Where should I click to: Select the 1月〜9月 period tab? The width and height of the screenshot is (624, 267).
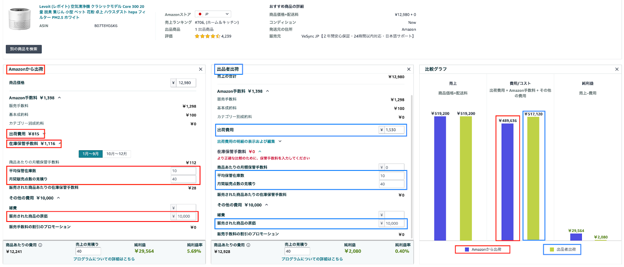(x=90, y=154)
